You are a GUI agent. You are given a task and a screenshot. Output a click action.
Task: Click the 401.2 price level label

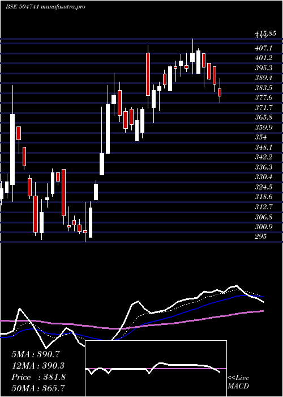click(x=263, y=58)
